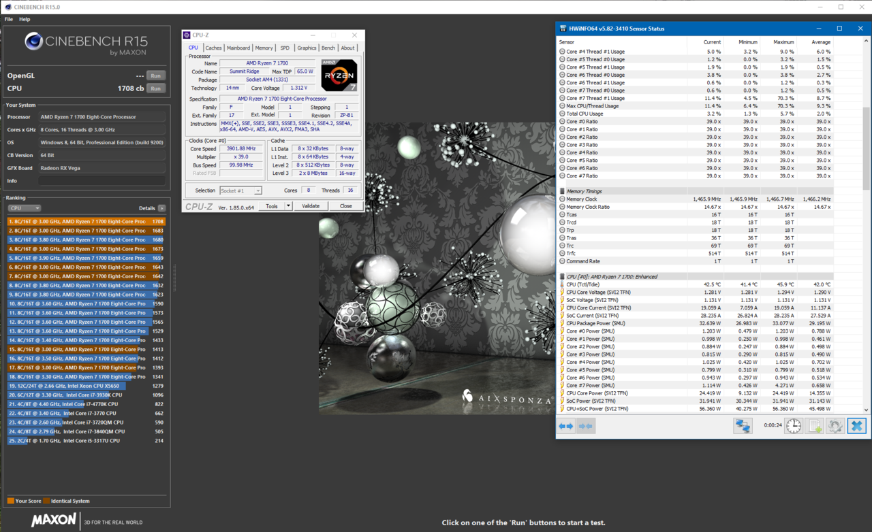Click the Ryzen 7 logo in CPU-Z
872x532 pixels.
point(339,76)
